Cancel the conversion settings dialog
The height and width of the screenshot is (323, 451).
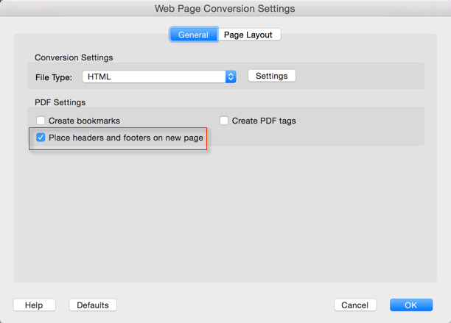(x=355, y=305)
